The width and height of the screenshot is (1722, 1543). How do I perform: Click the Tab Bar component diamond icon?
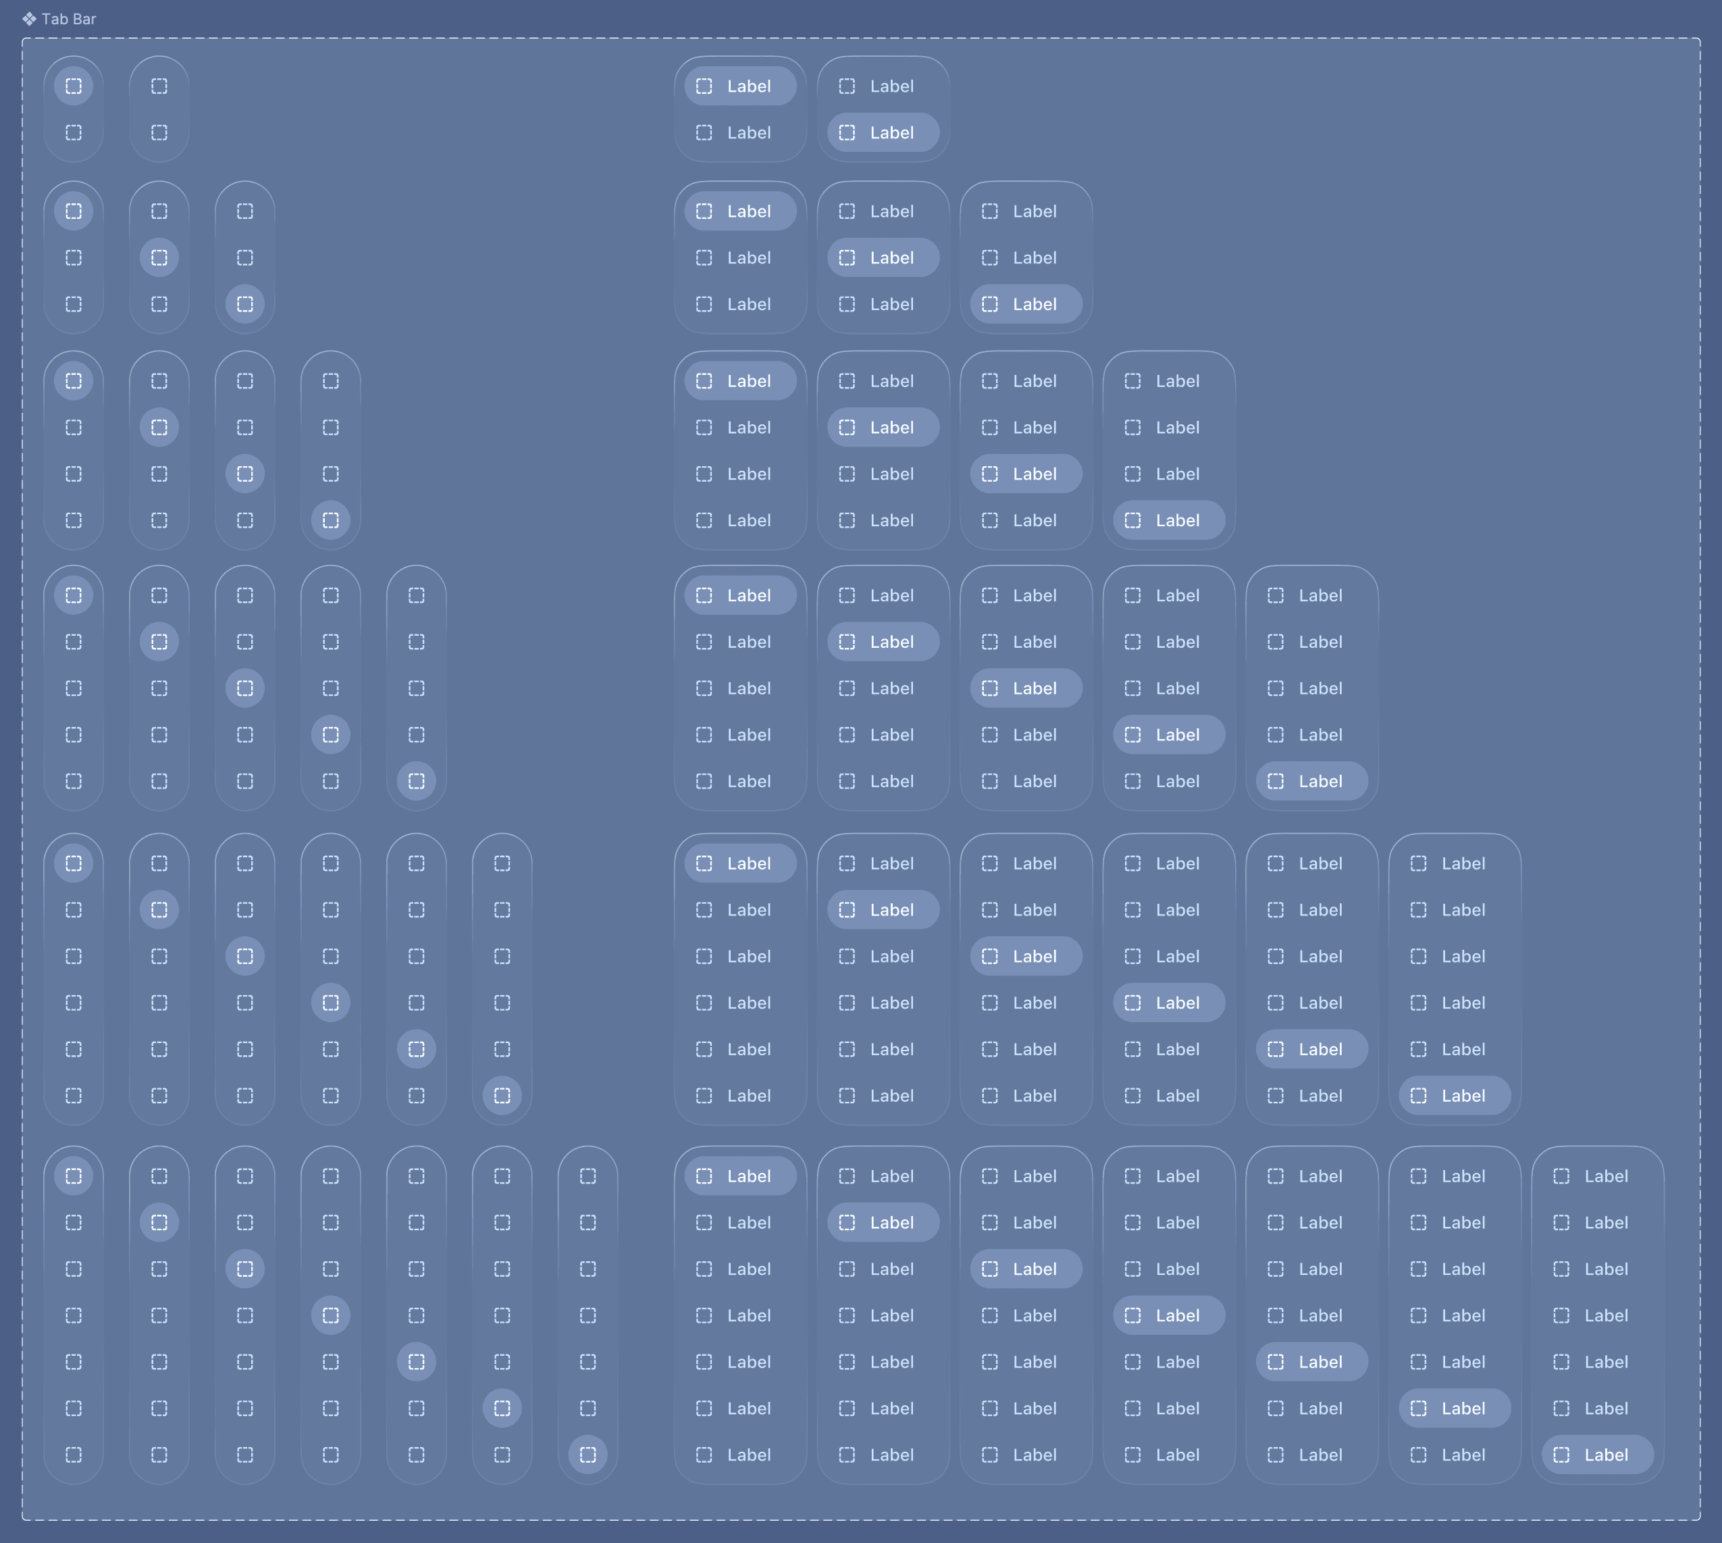(x=30, y=19)
